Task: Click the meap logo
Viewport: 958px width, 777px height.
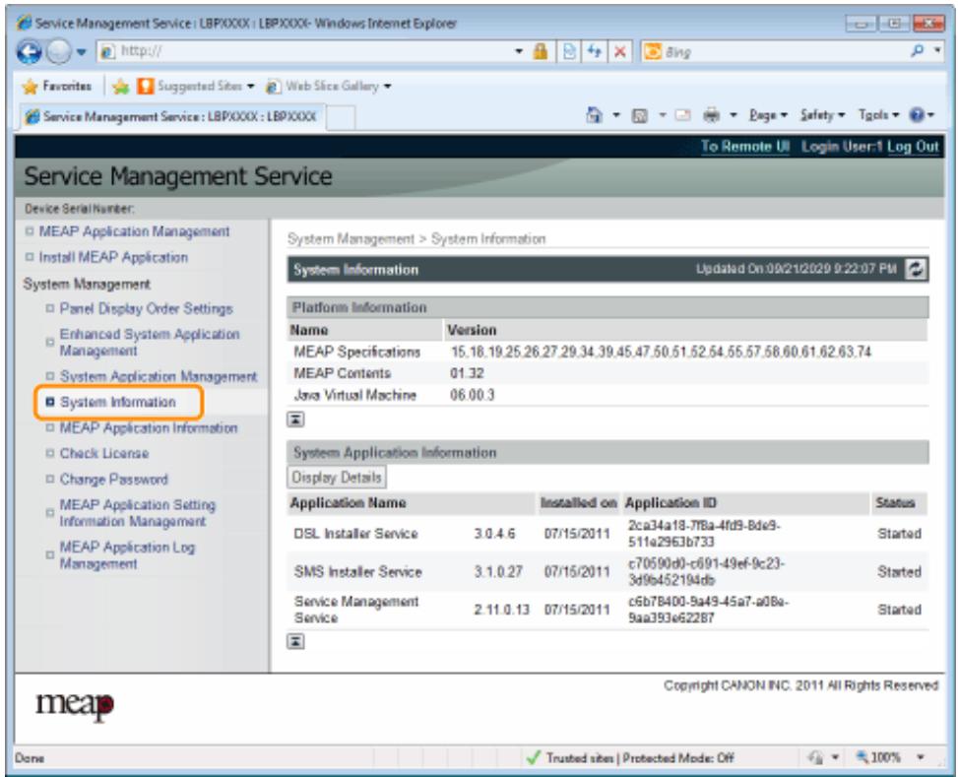Action: [75, 705]
